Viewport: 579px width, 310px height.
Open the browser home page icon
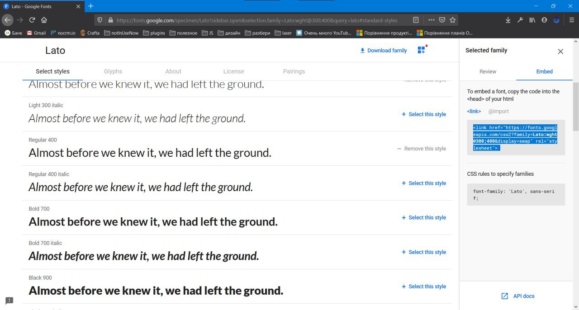(44, 20)
